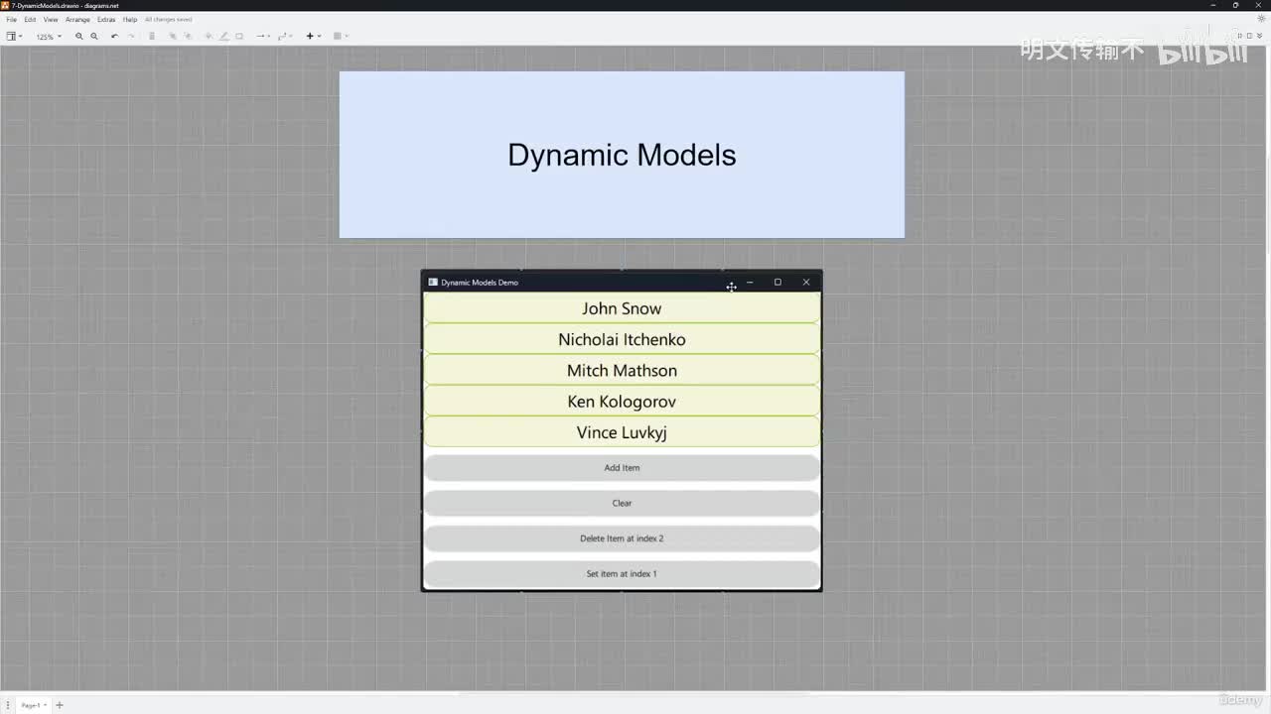1271x714 pixels.
Task: Toggle the format panel icon
Action: coord(1249,36)
